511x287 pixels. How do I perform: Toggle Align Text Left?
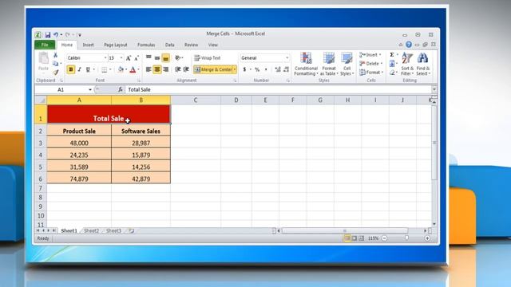click(x=149, y=69)
